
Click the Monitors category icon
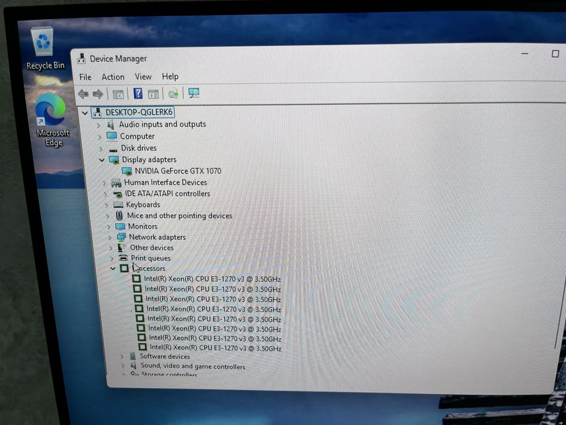120,226
